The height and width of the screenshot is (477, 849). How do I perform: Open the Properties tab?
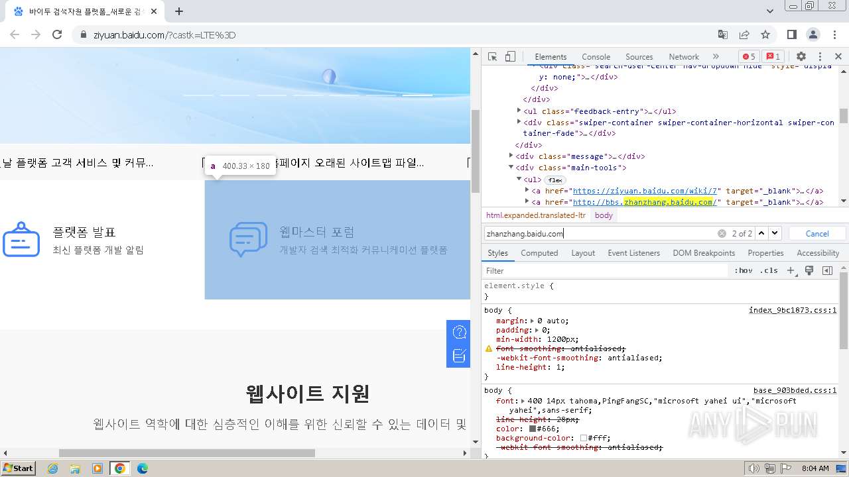(x=765, y=253)
